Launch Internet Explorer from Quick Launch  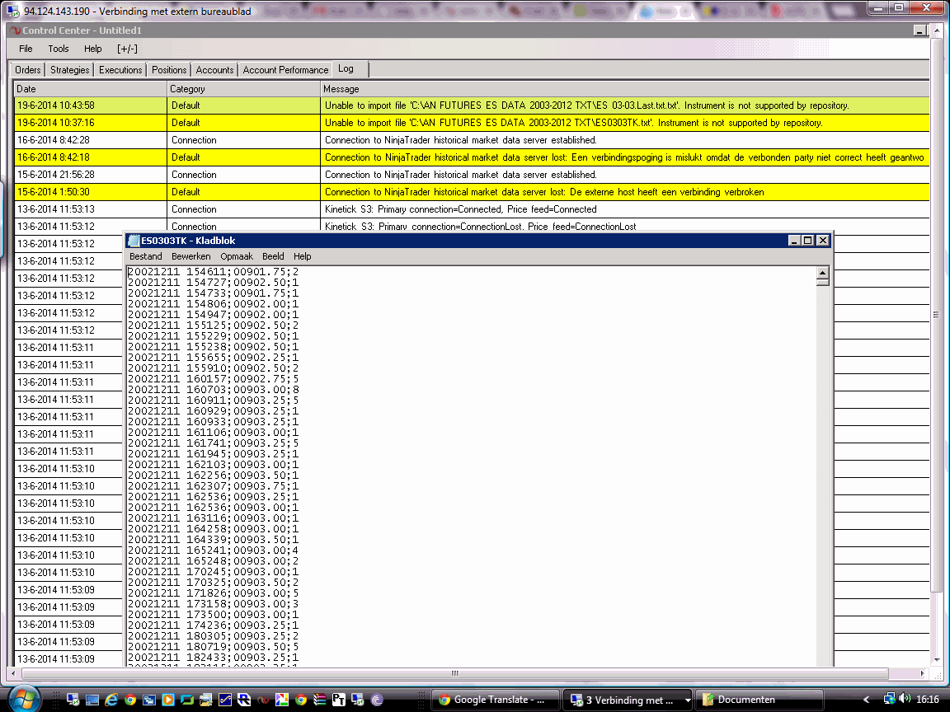(111, 700)
